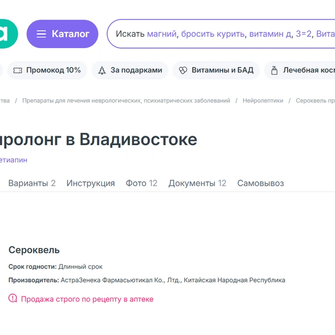The image size is (335, 335).
Task: Click the manufacturer line 'АстраЗенека Фармасьютикал Ко.'
Action: [147, 280]
